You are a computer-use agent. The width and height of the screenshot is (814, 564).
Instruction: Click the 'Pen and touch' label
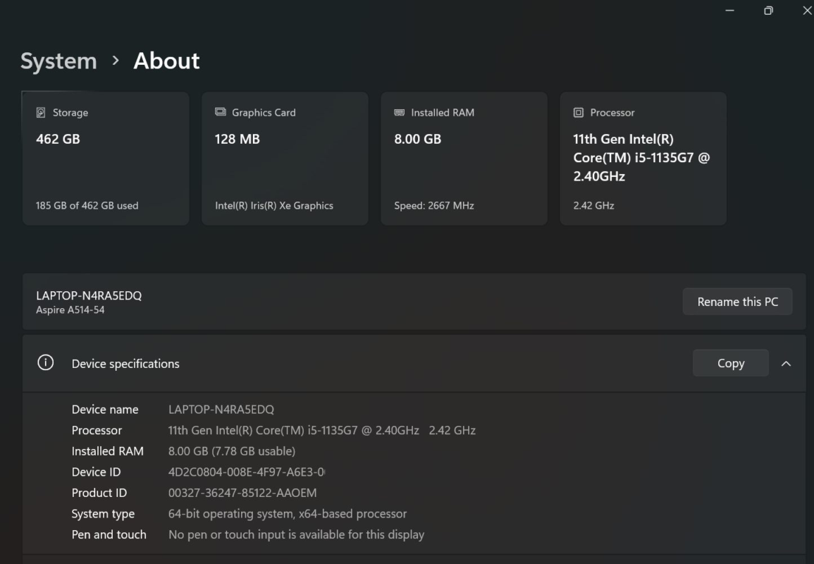point(109,534)
